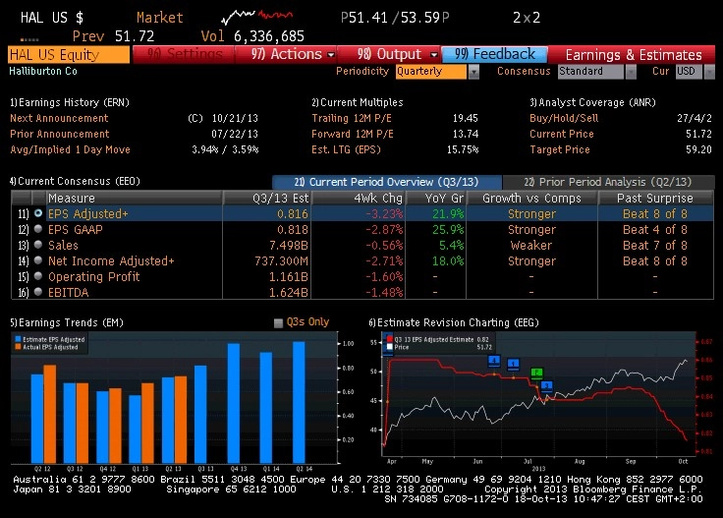723x518 pixels.
Task: Switch to Prior Period Analysis (Q2/13) tab
Action: click(608, 182)
